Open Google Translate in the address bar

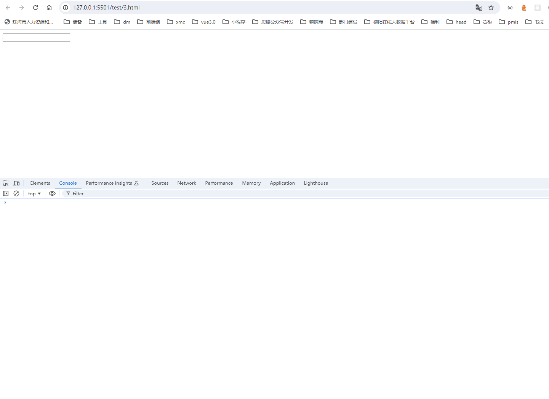[479, 7]
